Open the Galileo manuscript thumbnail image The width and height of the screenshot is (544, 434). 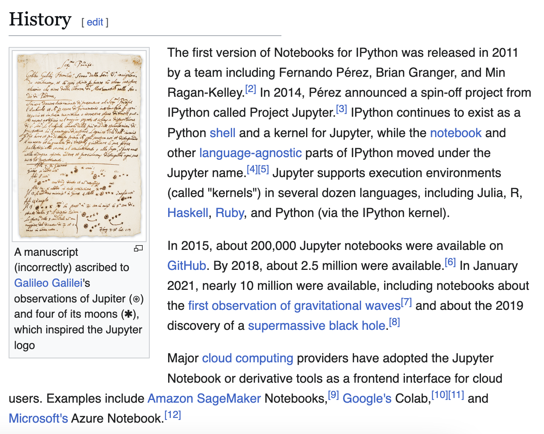pos(79,144)
